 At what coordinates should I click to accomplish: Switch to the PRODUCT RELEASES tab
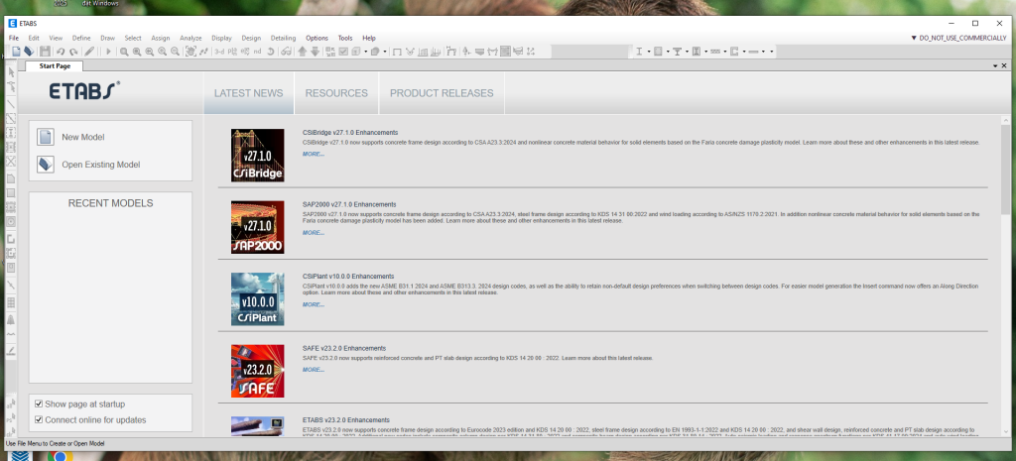(x=442, y=93)
